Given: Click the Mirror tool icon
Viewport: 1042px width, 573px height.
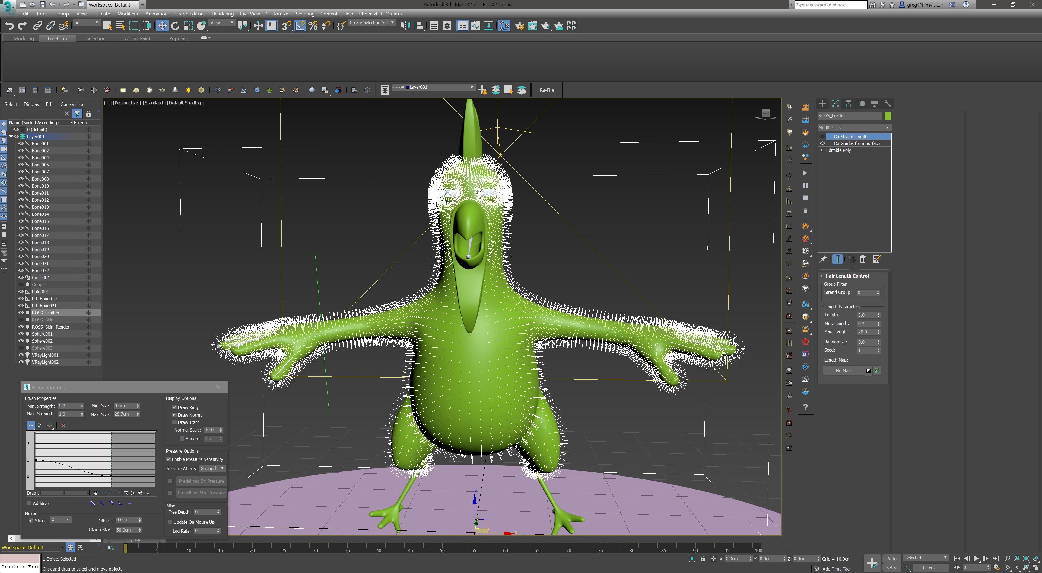Looking at the screenshot, I should [405, 26].
